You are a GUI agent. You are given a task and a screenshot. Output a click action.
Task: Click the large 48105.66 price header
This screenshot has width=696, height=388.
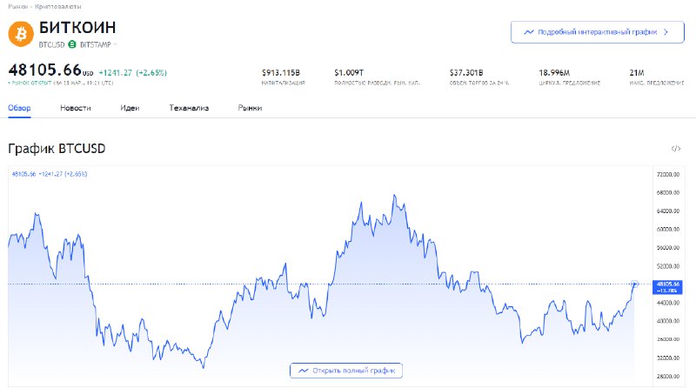(x=45, y=70)
